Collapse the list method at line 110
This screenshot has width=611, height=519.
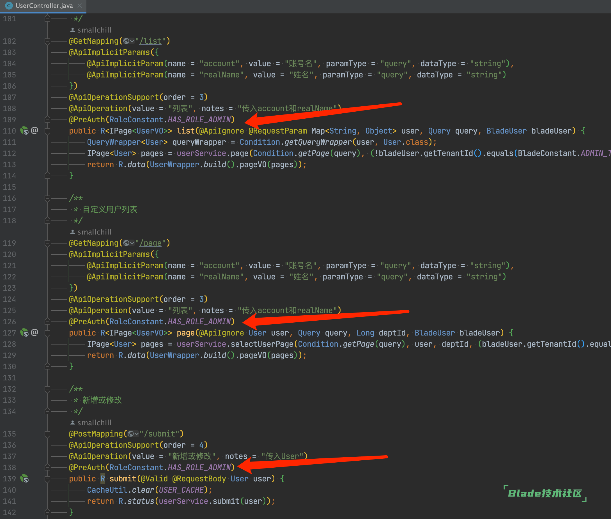(47, 131)
